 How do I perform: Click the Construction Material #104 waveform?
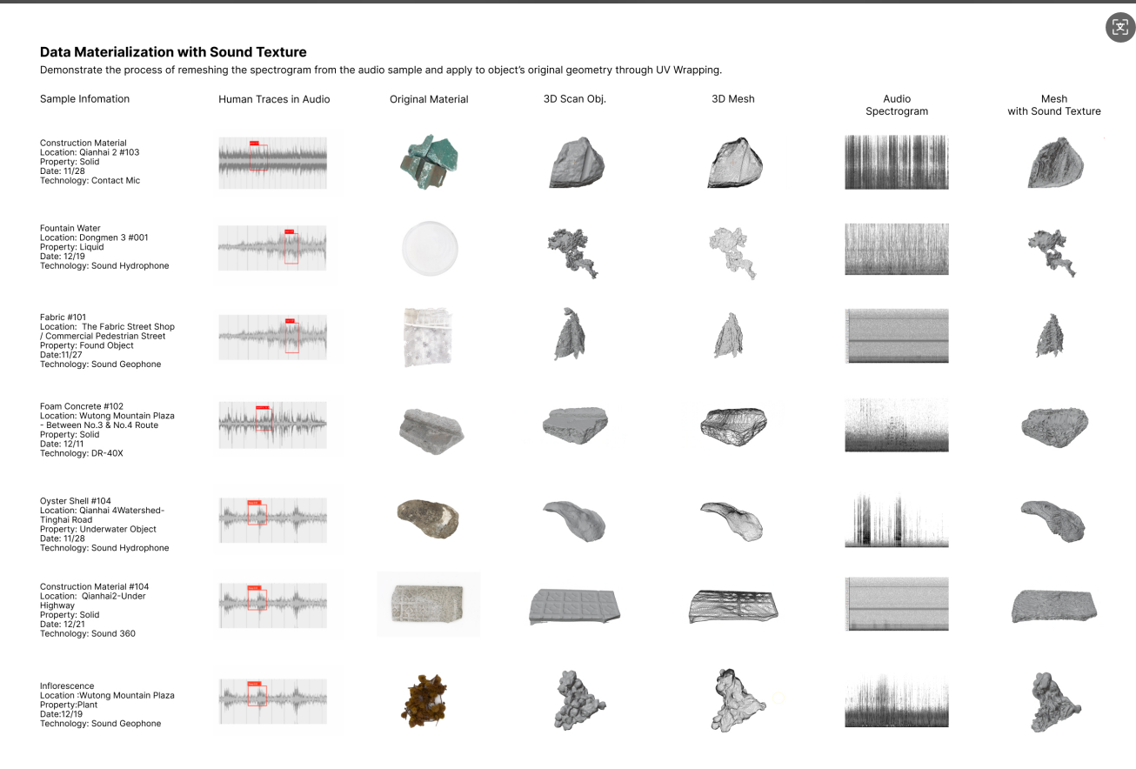point(272,604)
